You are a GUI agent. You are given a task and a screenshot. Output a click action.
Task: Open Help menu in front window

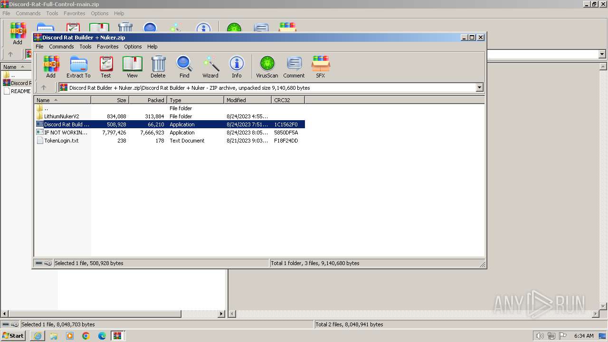[152, 47]
